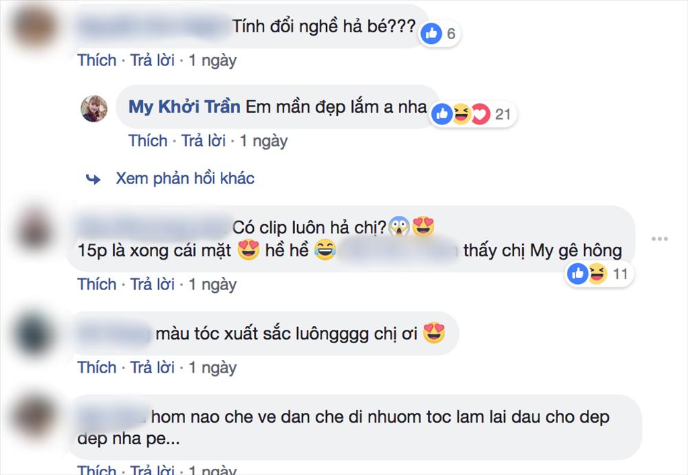Click Trả lời under the first comment

click(153, 60)
